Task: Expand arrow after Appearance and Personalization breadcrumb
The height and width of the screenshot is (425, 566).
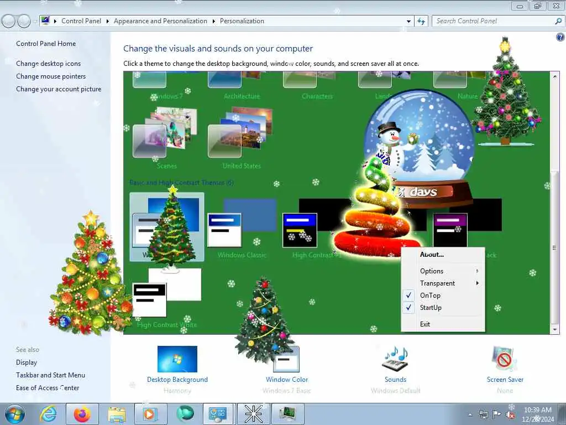Action: (214, 22)
